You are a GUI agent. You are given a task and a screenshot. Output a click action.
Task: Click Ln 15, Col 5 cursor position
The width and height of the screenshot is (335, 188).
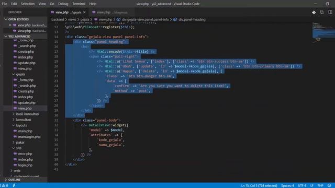(x=259, y=185)
